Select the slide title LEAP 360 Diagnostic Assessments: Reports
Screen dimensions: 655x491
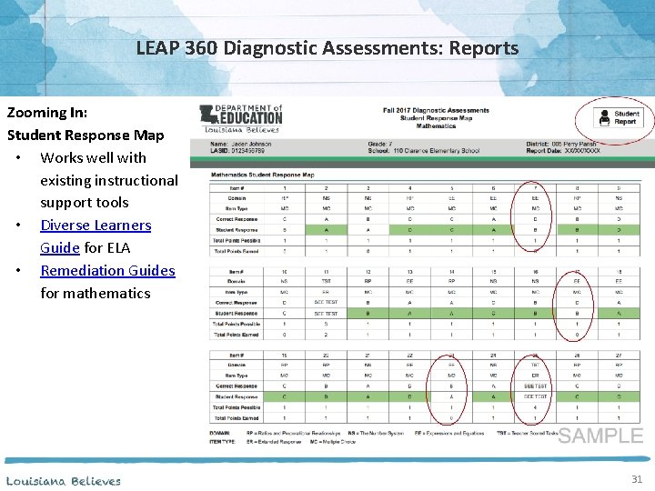tap(327, 48)
